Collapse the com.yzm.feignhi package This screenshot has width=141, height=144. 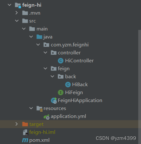(x=38, y=45)
